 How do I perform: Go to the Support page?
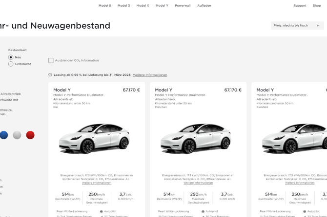(x=300, y=6)
